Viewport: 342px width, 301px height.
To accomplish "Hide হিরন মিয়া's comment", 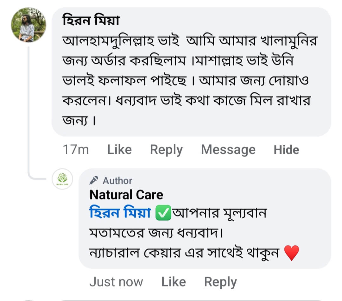I will tap(286, 150).
